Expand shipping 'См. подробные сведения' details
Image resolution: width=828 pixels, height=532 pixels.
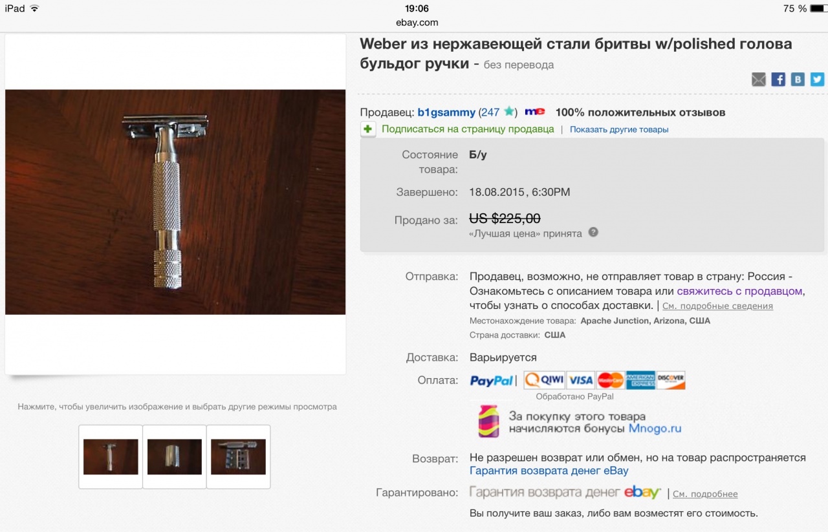pos(717,306)
